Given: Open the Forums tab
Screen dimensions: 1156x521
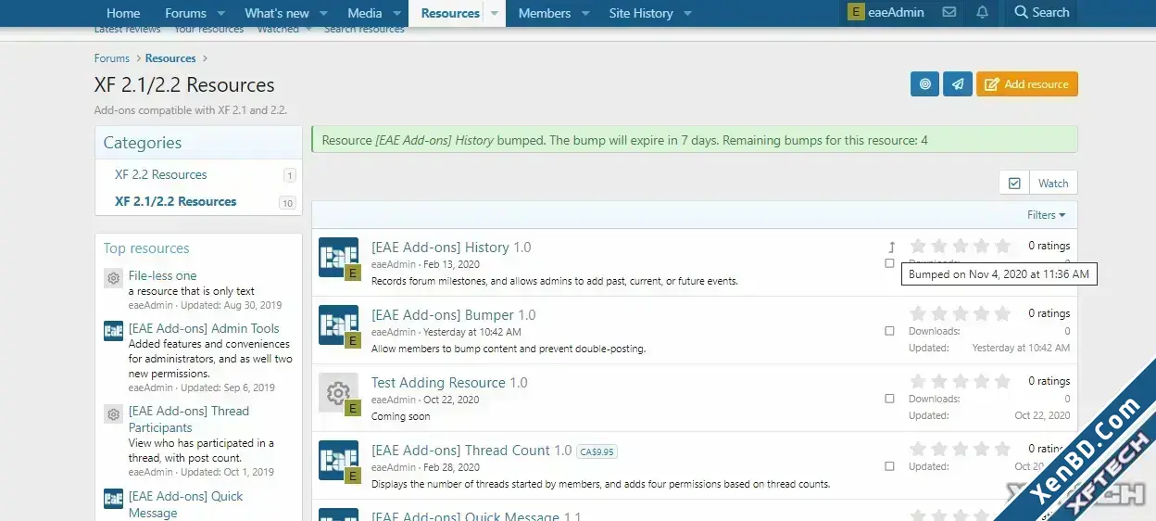Looking at the screenshot, I should tap(185, 13).
